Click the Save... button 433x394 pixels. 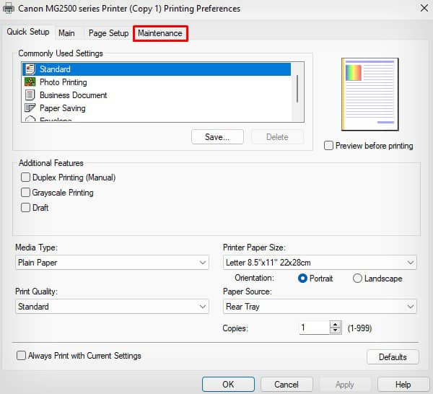click(x=217, y=137)
